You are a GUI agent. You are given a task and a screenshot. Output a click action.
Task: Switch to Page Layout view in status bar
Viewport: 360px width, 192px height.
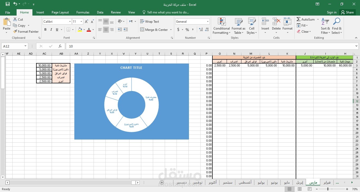pos(299,189)
